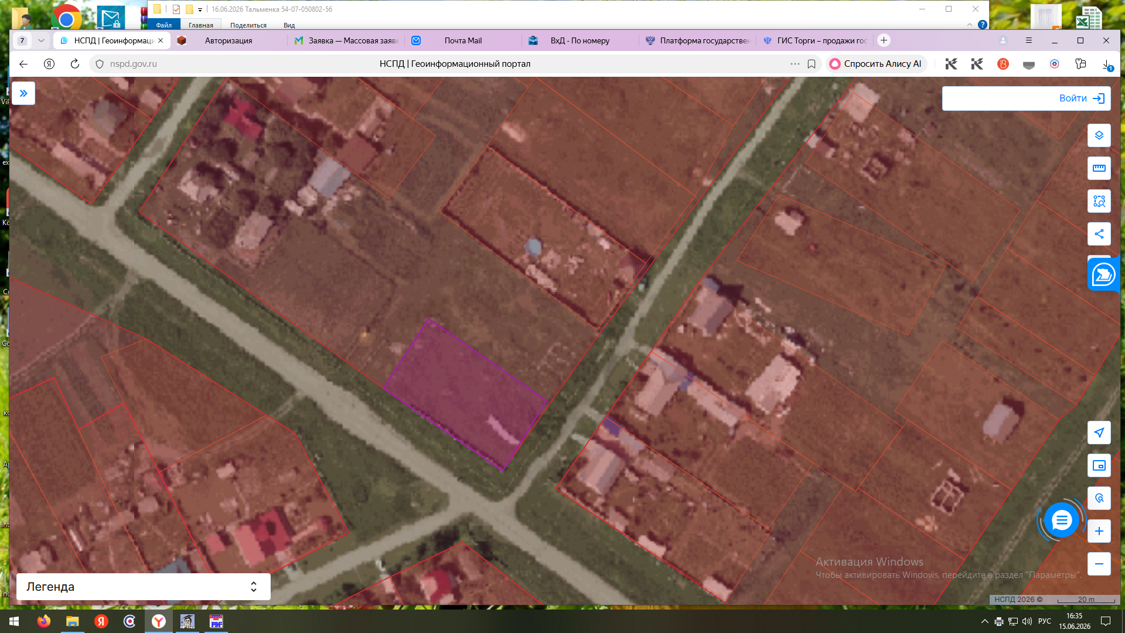Click Спросить Алису AI button

[x=876, y=64]
